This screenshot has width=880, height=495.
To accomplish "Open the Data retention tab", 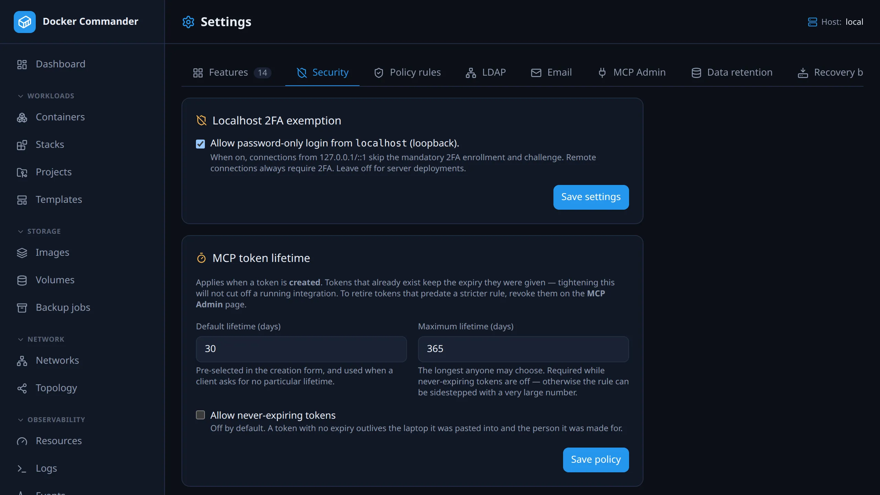I will (731, 73).
